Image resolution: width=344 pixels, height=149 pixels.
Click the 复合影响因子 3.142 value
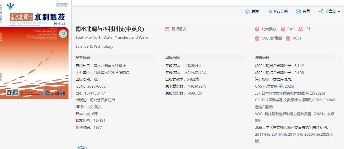[299, 66]
